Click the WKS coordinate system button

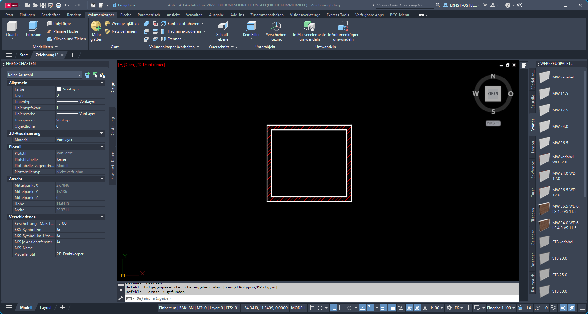coord(493,123)
